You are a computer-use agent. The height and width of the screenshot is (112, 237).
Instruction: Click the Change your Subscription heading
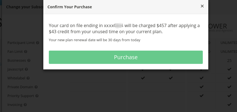point(23,7)
